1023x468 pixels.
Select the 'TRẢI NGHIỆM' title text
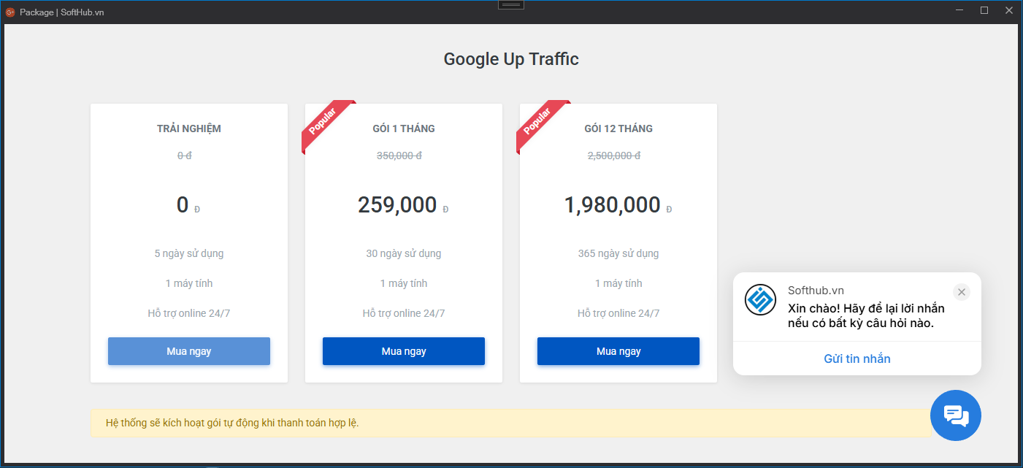pos(189,128)
